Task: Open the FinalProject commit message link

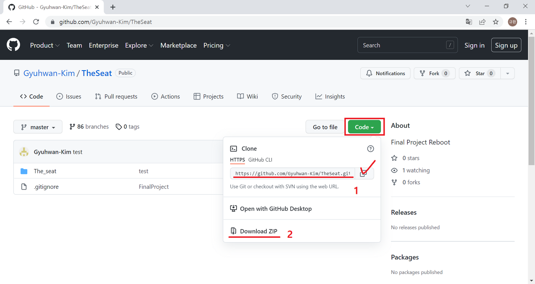Action: 154,187
